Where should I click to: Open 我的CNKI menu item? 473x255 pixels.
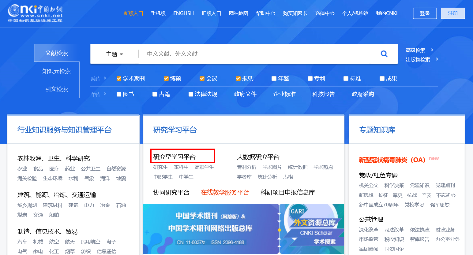pos(387,13)
